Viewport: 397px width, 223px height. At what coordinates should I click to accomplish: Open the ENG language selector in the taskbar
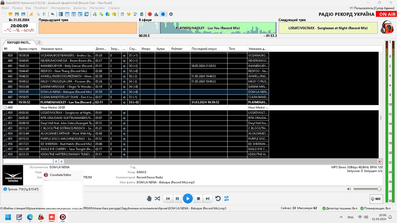[350, 217]
